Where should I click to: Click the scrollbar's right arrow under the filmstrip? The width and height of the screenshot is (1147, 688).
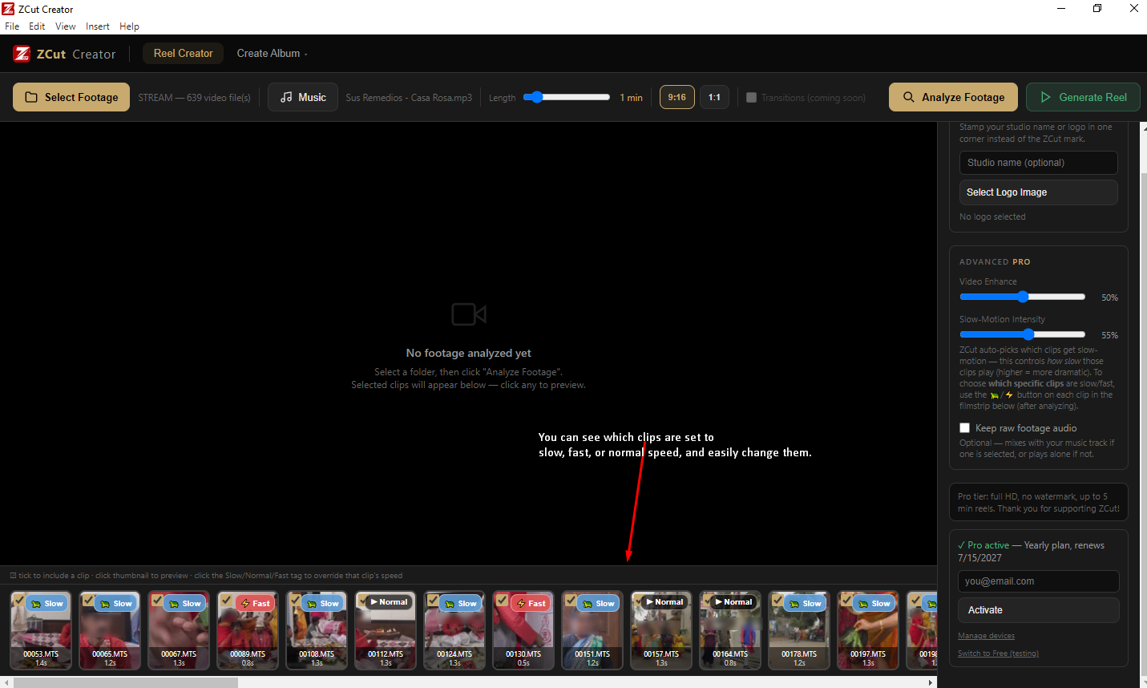tap(931, 682)
